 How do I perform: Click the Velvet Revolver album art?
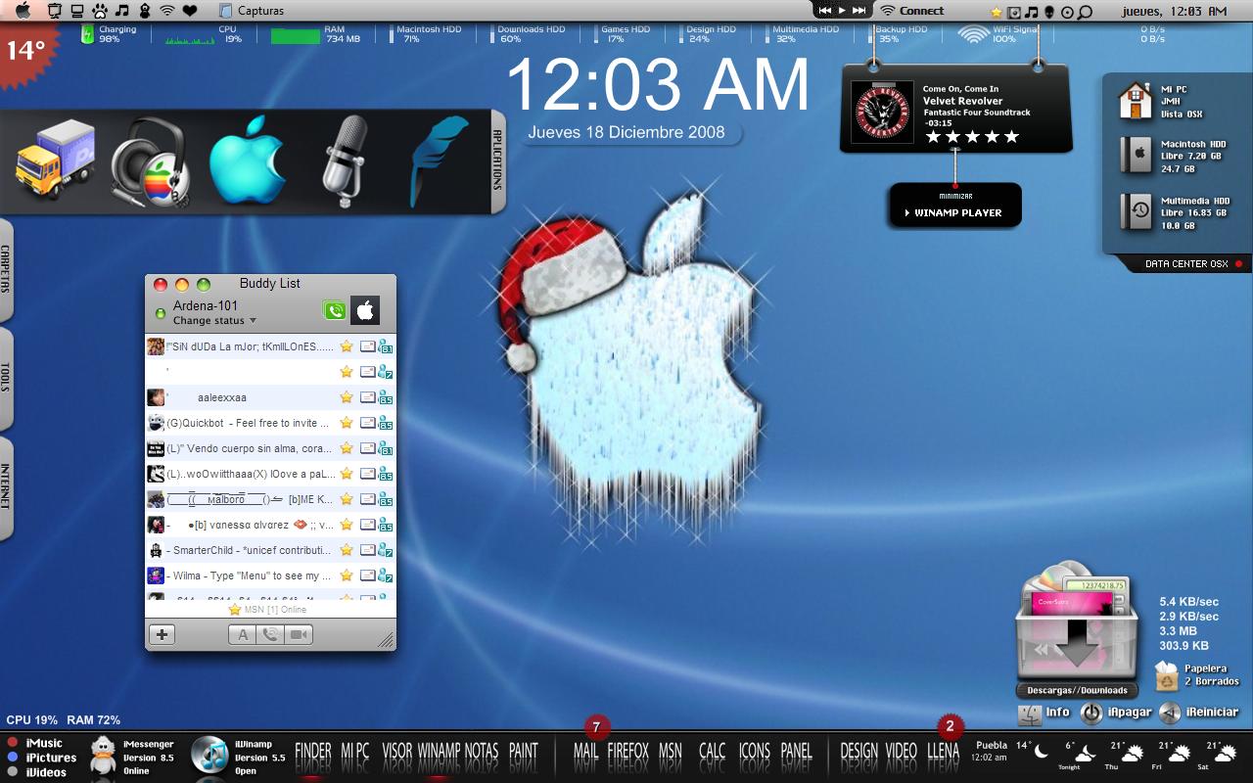coord(882,112)
